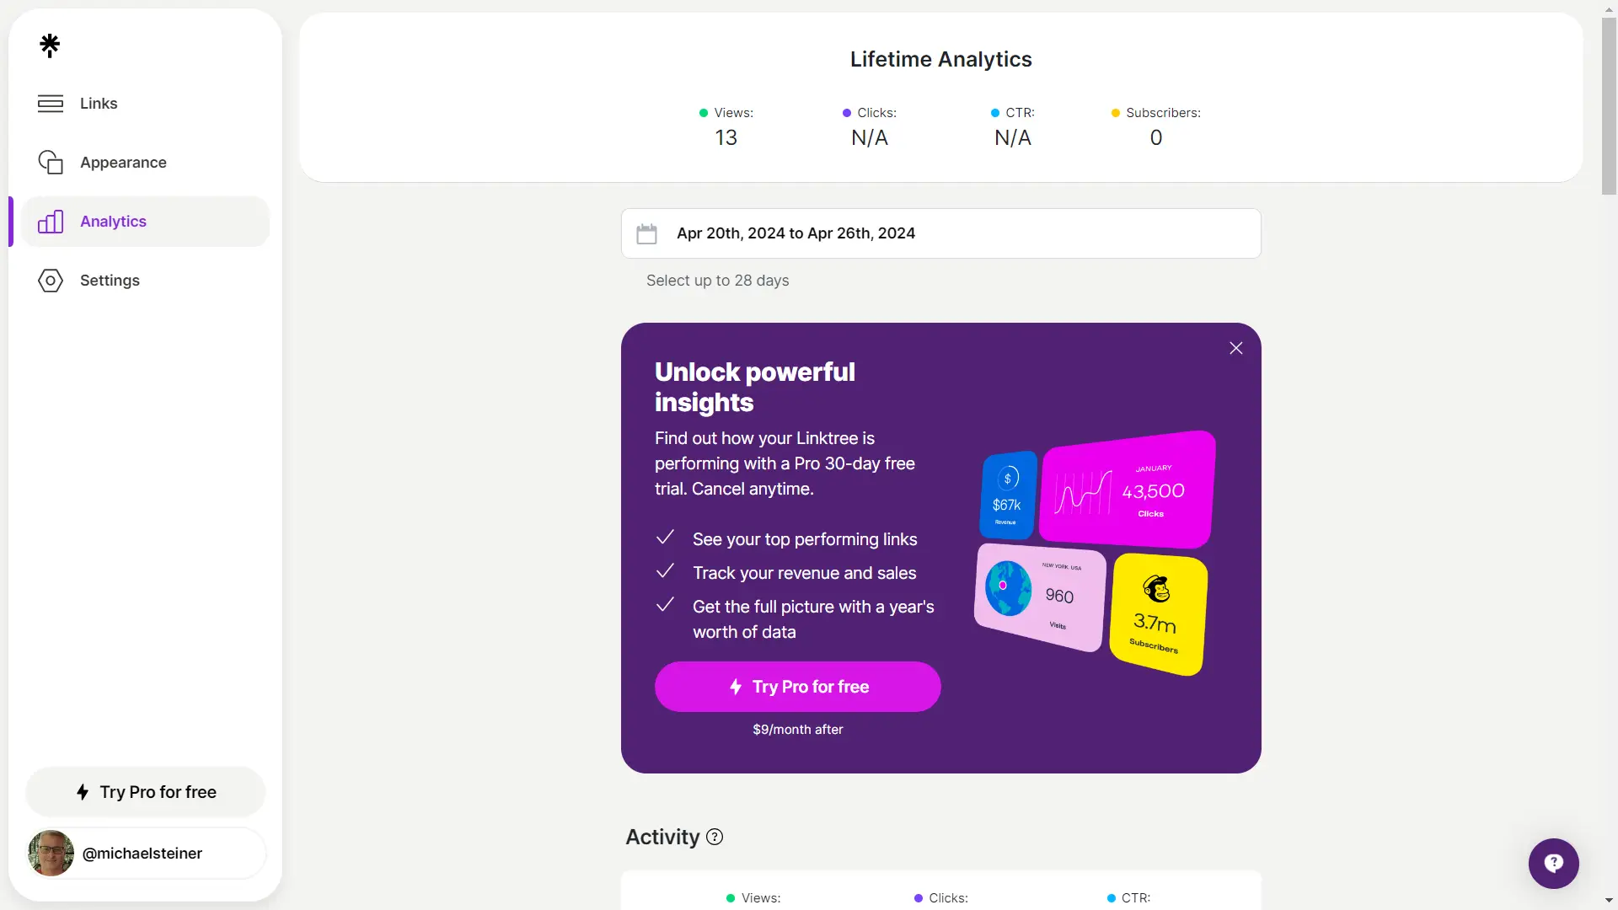Click the Try Pro for free button
The width and height of the screenshot is (1618, 910).
click(x=798, y=687)
